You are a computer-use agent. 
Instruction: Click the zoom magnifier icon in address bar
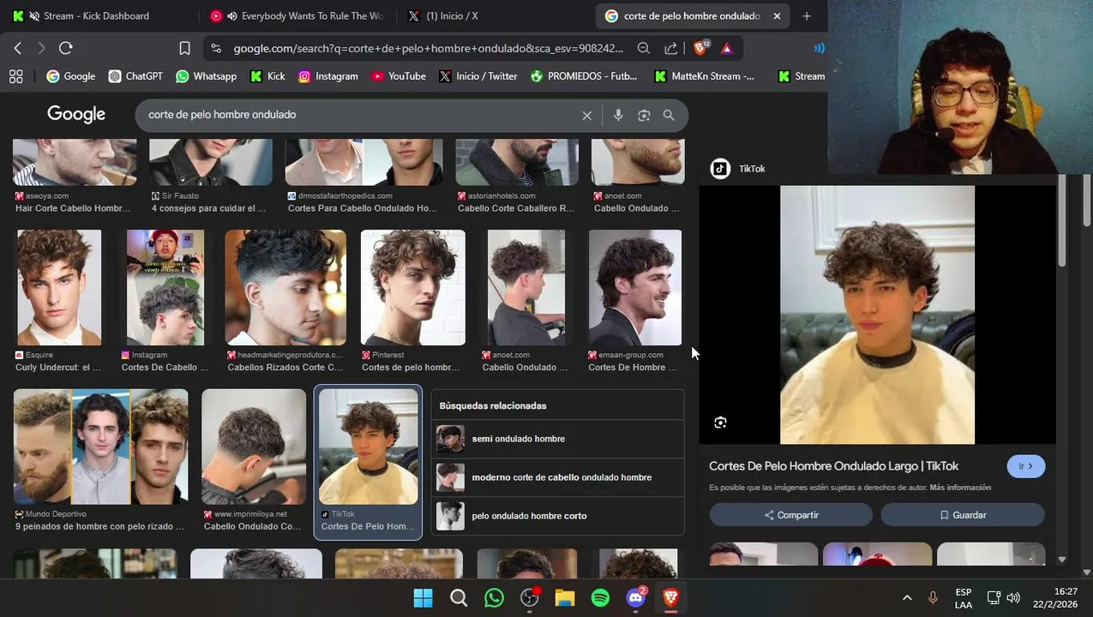644,49
